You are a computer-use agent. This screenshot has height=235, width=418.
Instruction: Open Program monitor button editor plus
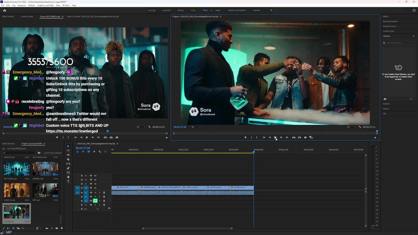pos(375,138)
